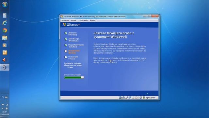Click the host key keyboard capture icon

144,98
